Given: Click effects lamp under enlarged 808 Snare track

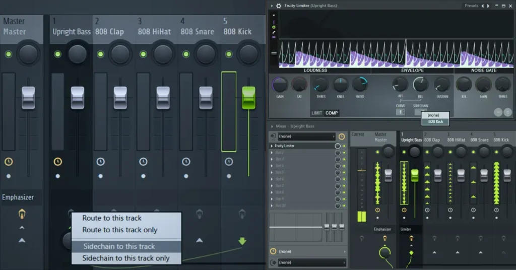Looking at the screenshot, I should [x=200, y=214].
